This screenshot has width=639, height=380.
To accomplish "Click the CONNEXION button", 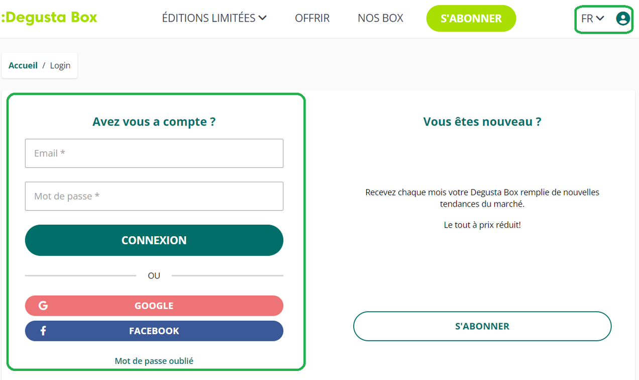I will point(154,240).
